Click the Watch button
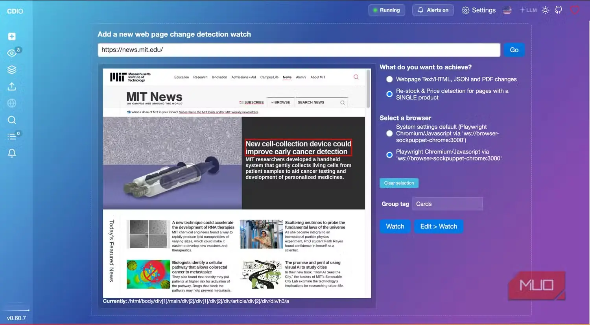The image size is (590, 325). pos(395,226)
